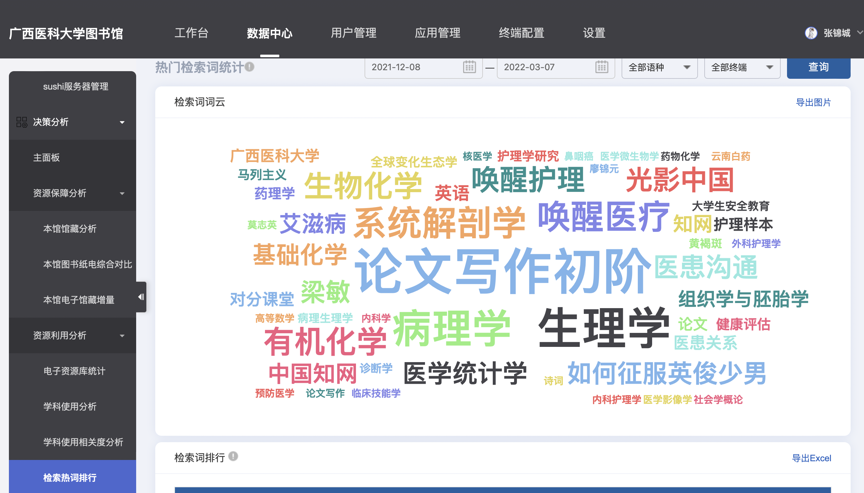Open the 全部终端 terminal dropdown
The image size is (864, 493).
742,67
